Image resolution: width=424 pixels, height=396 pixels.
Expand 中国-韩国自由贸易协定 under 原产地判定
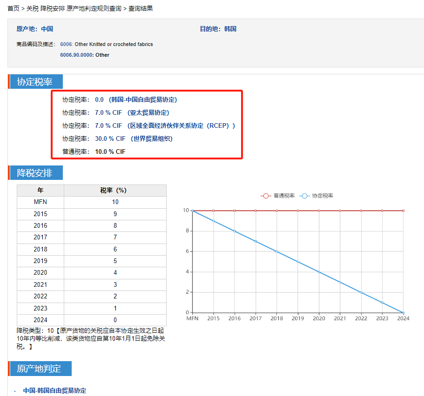pyautogui.click(x=54, y=390)
